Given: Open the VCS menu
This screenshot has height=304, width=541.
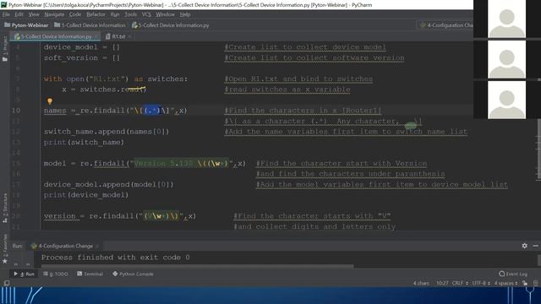Looking at the screenshot, I should tap(146, 14).
